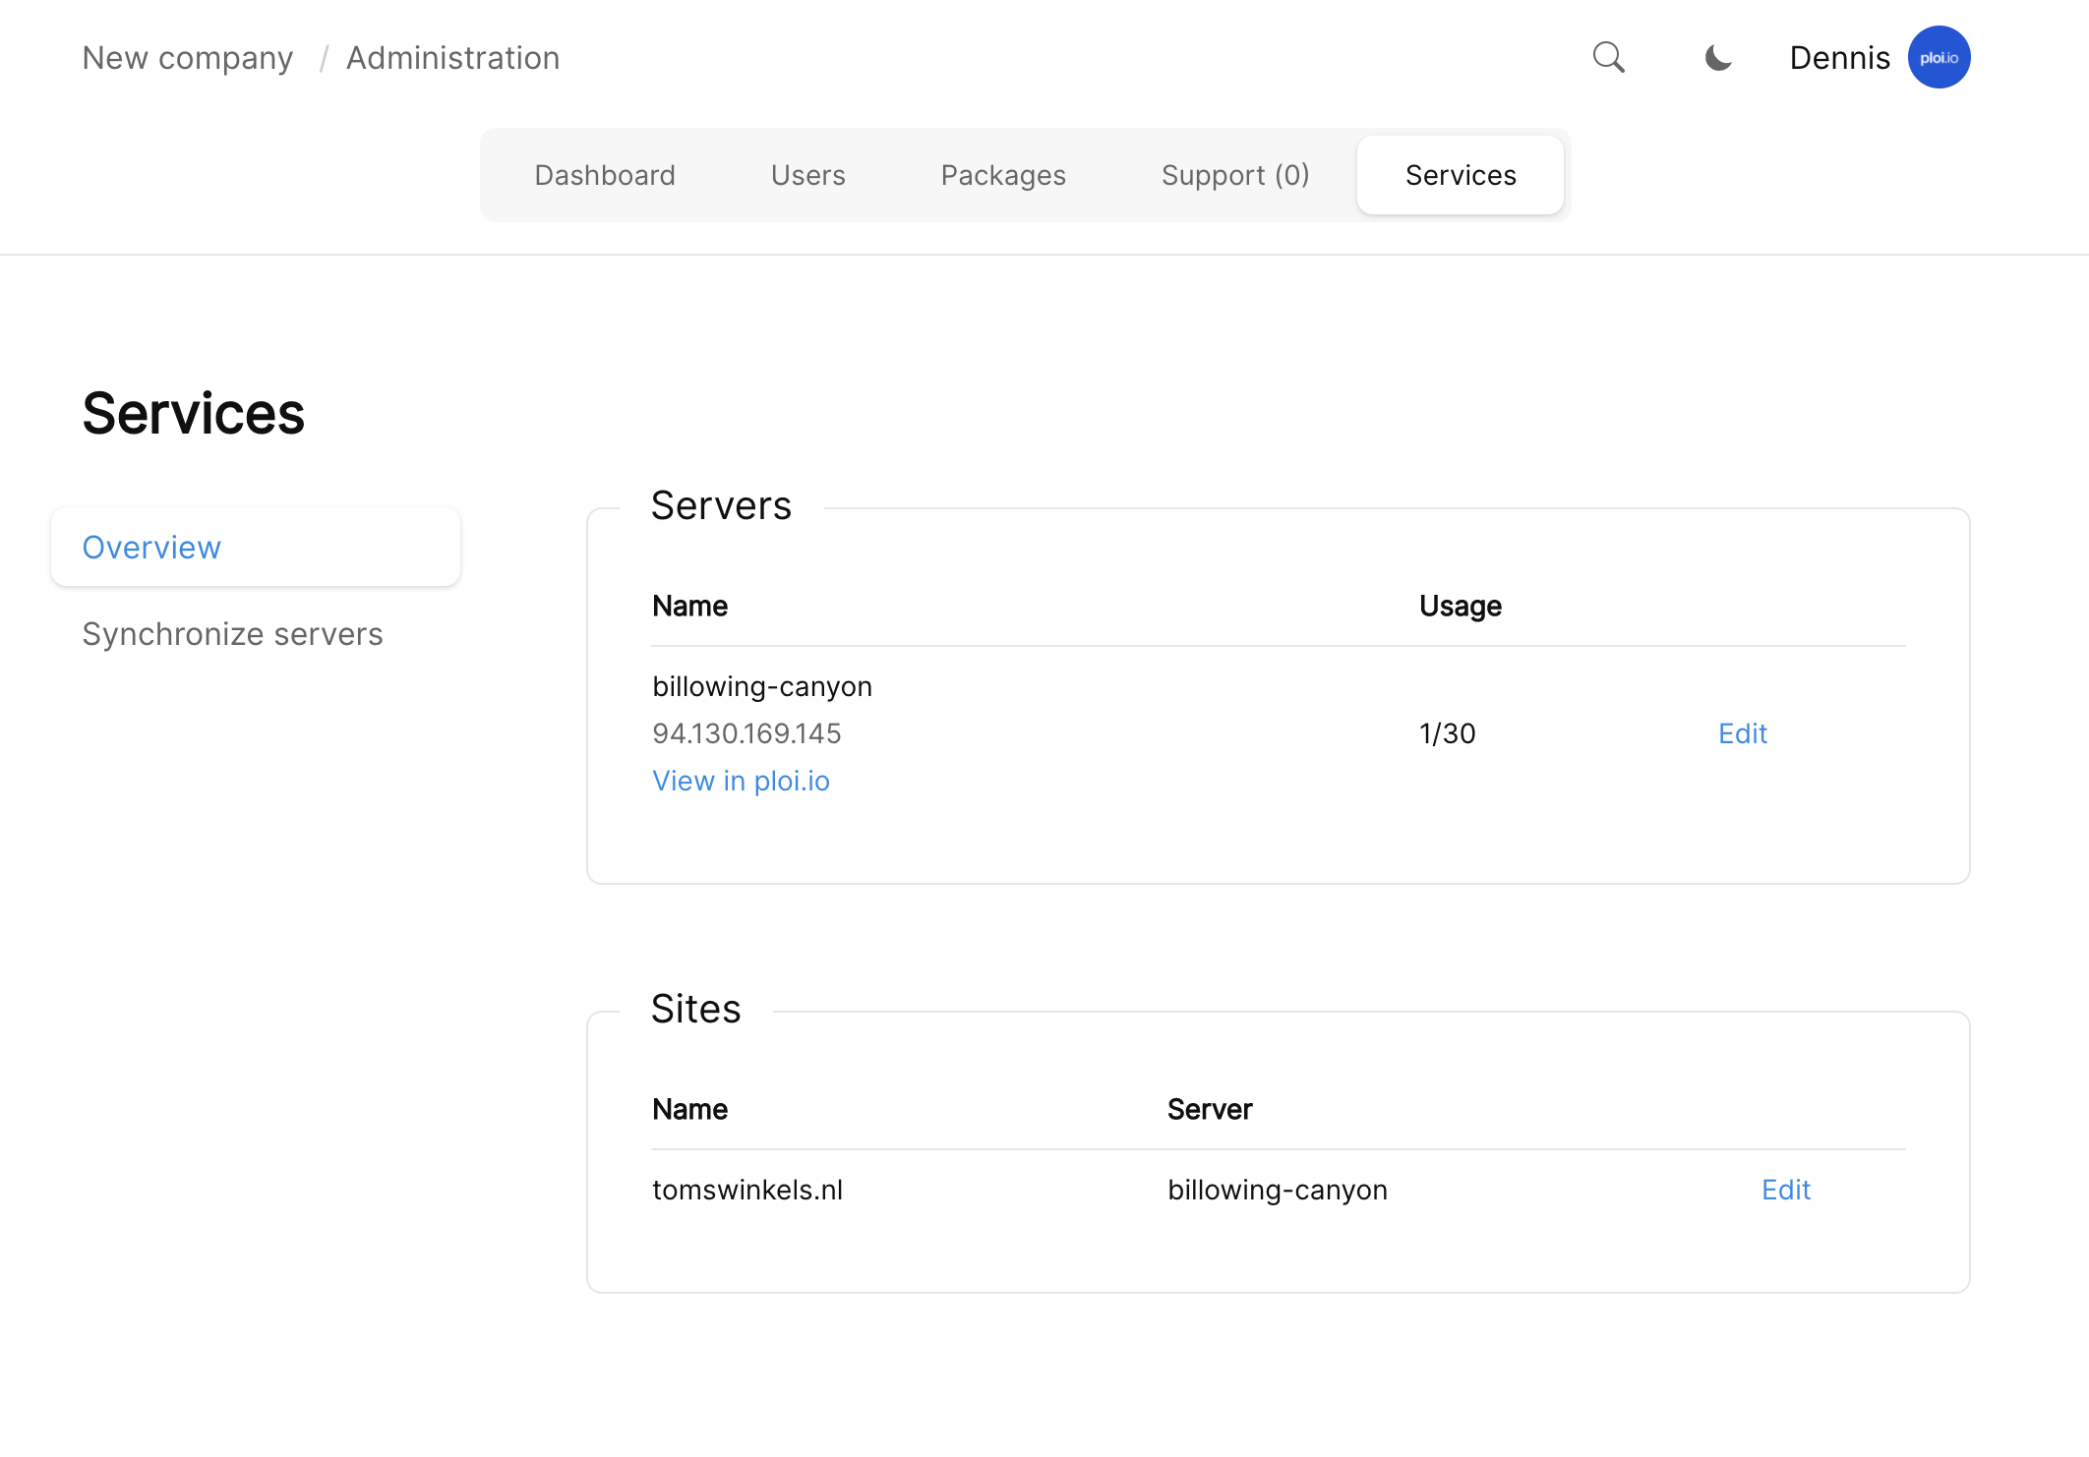
Task: Open Synchronize servers sidebar item
Action: 233,634
